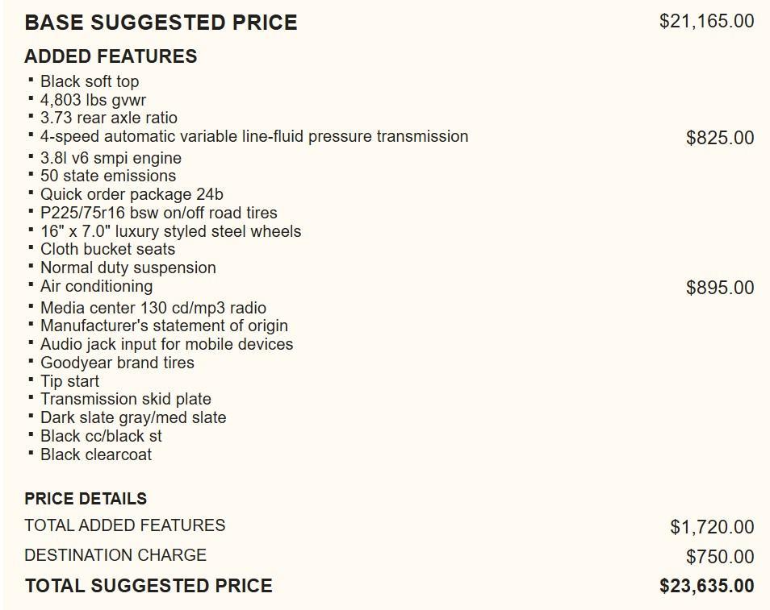Select the ADDED FEATURES heading
This screenshot has height=610, width=770.
coord(111,56)
